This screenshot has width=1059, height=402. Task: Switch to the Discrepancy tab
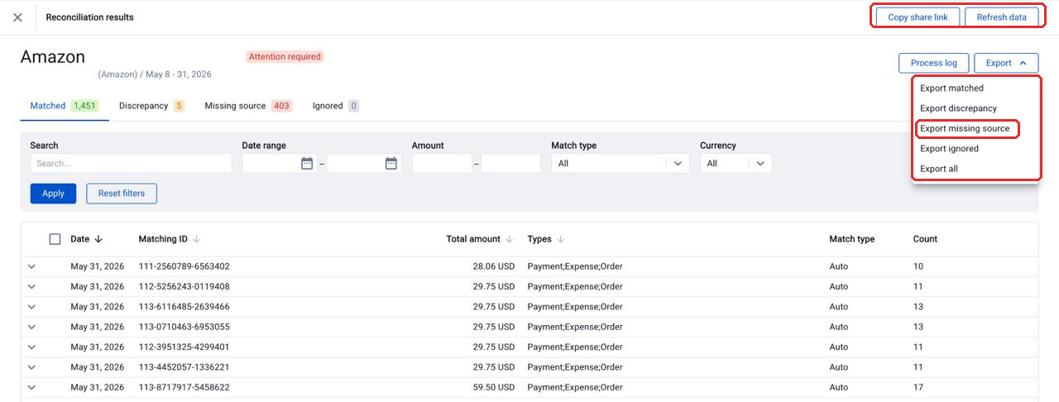pyautogui.click(x=151, y=106)
